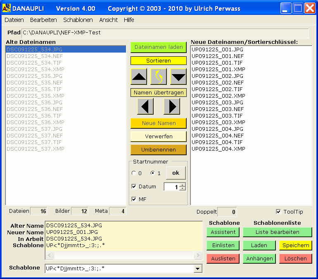Click the yellow Speichern button
The width and height of the screenshot is (318, 279).
(x=295, y=245)
